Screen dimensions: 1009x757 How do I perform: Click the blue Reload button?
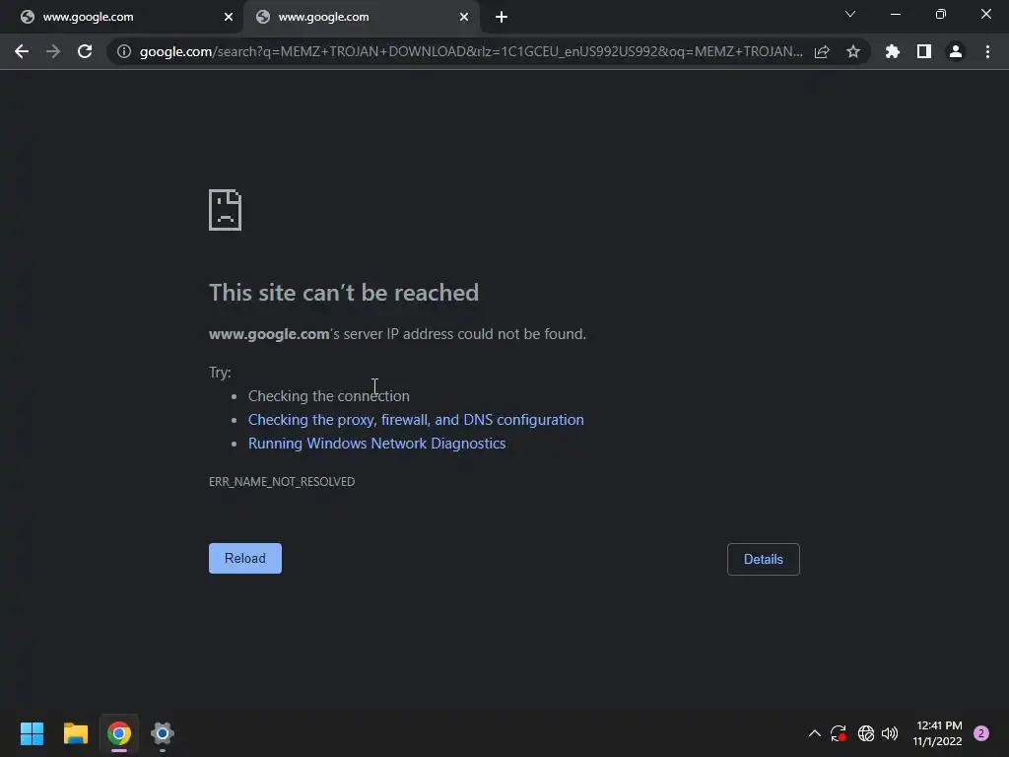tap(245, 558)
